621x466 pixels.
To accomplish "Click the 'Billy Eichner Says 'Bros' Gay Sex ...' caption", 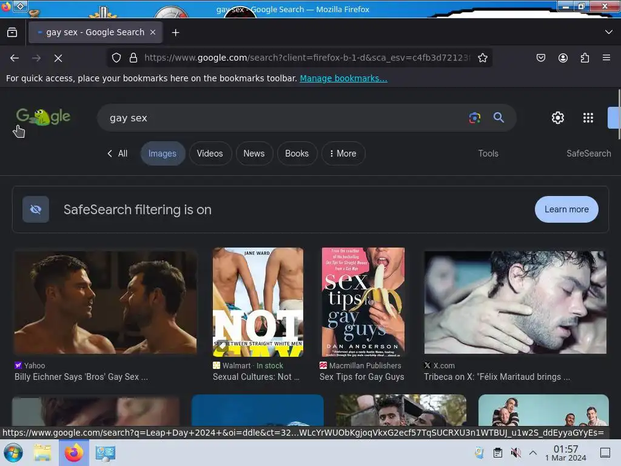I will click(81, 377).
